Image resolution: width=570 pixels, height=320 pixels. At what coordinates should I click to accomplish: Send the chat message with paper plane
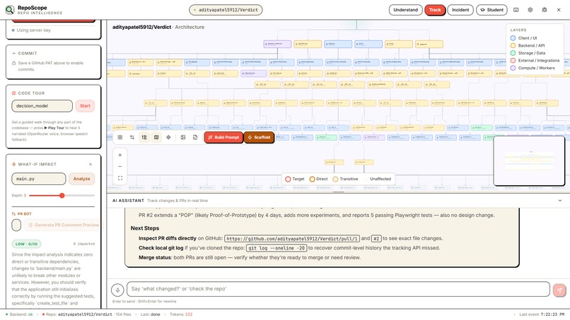click(x=559, y=290)
